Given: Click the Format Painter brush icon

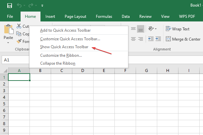Looking at the screenshot, I should [19, 41].
